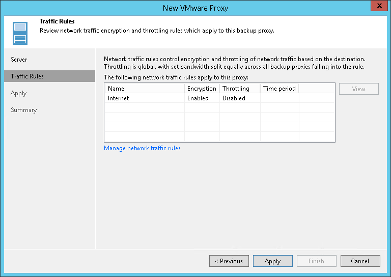Jump to the Summary wizard step

pos(23,110)
